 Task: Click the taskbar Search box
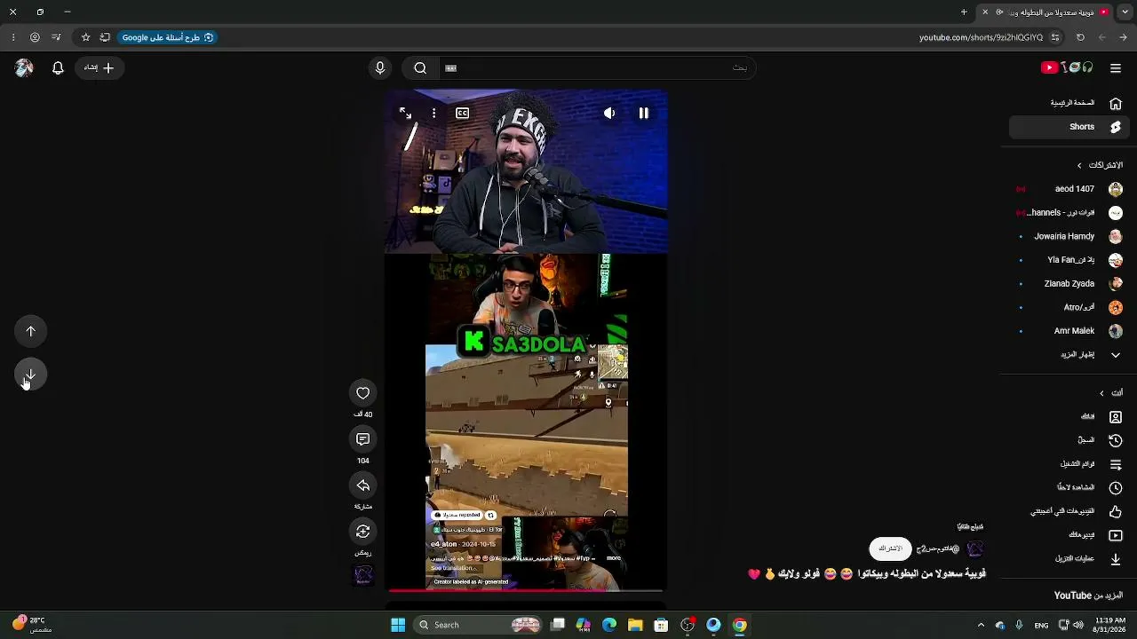[x=480, y=625]
